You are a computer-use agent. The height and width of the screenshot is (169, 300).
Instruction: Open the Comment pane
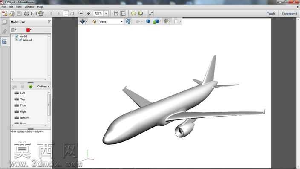(x=289, y=14)
